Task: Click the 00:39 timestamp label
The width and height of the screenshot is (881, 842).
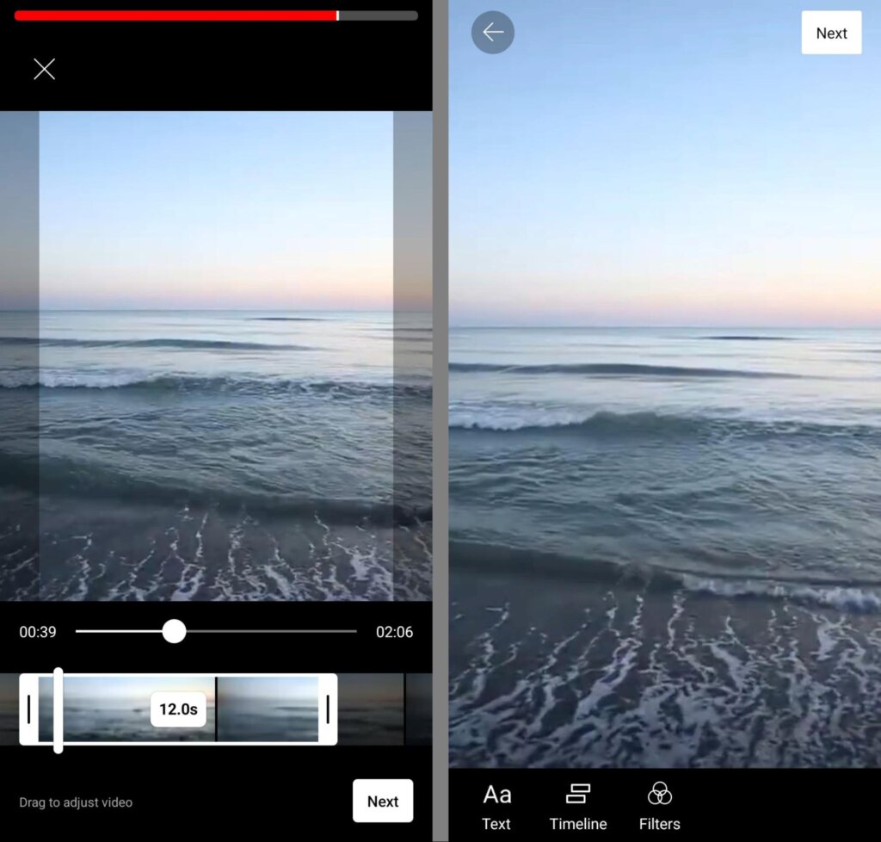Action: [38, 632]
